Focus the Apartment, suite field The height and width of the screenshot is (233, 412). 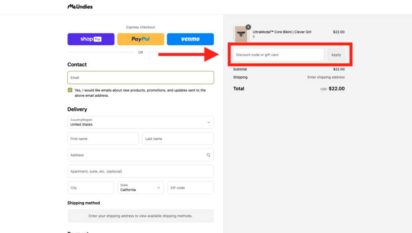pos(141,171)
